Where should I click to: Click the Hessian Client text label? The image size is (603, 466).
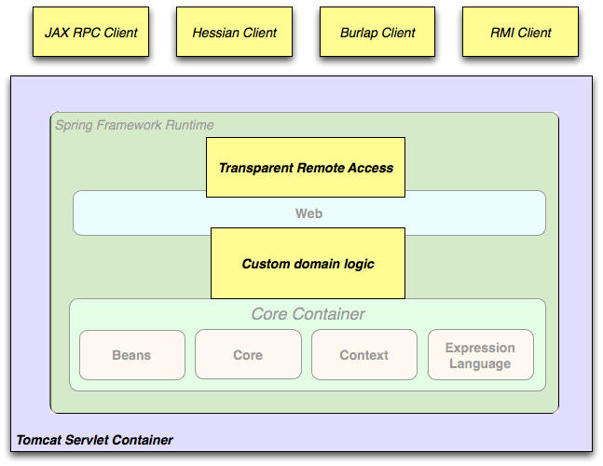coord(235,33)
